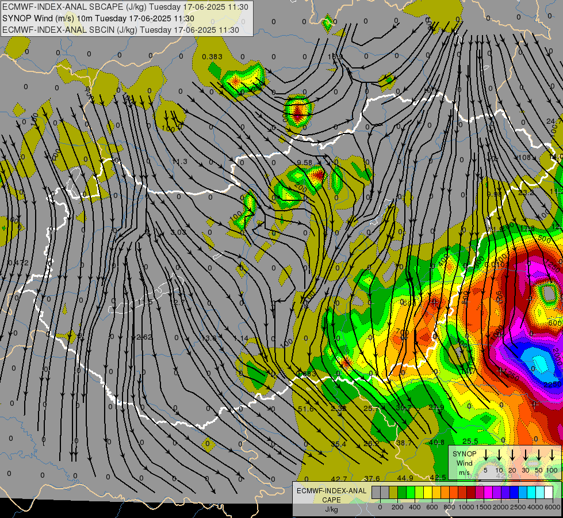Pick the pure blue swatch in CAPE legend
563x518 pixels.
514,493
